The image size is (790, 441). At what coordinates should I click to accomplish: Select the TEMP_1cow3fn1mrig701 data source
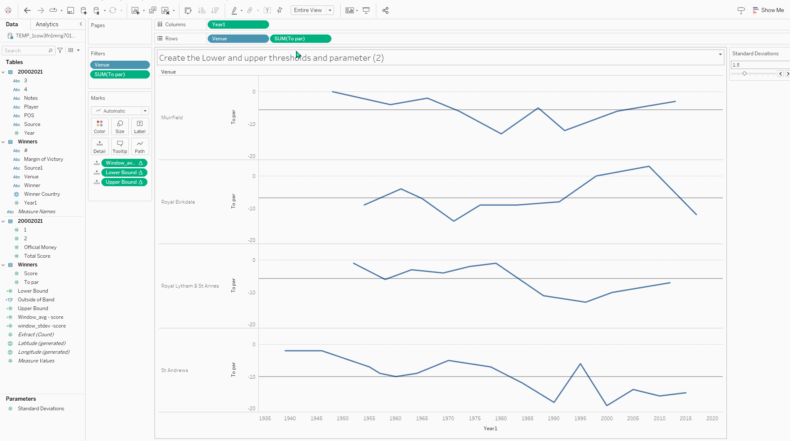click(42, 36)
